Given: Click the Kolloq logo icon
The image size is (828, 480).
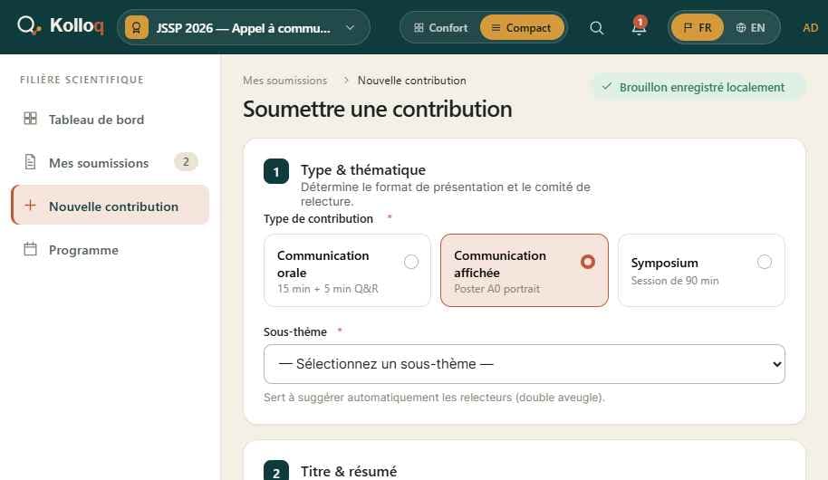Looking at the screenshot, I should click(28, 25).
